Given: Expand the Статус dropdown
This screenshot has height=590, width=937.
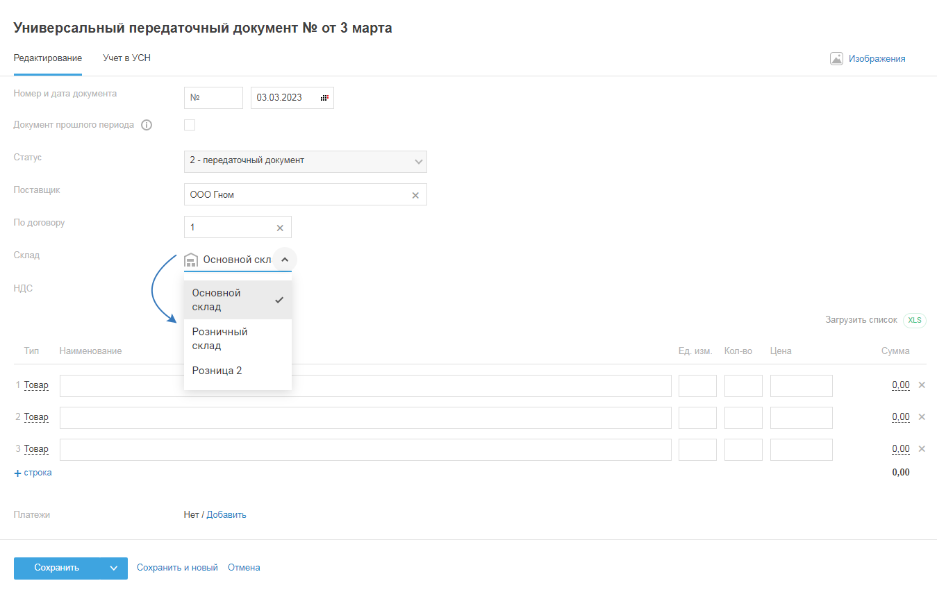Looking at the screenshot, I should coord(418,161).
